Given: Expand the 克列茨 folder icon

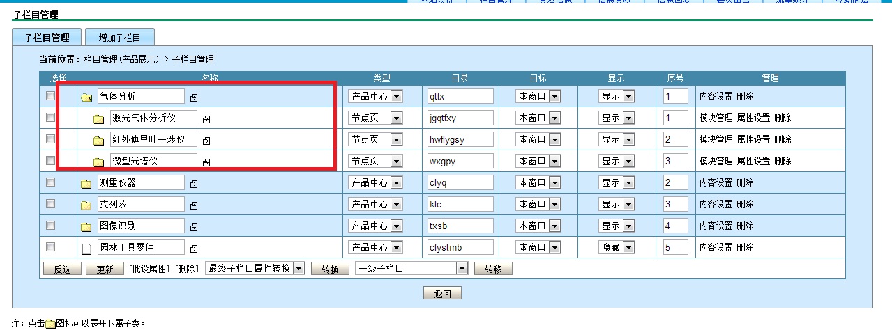Looking at the screenshot, I should (x=86, y=205).
